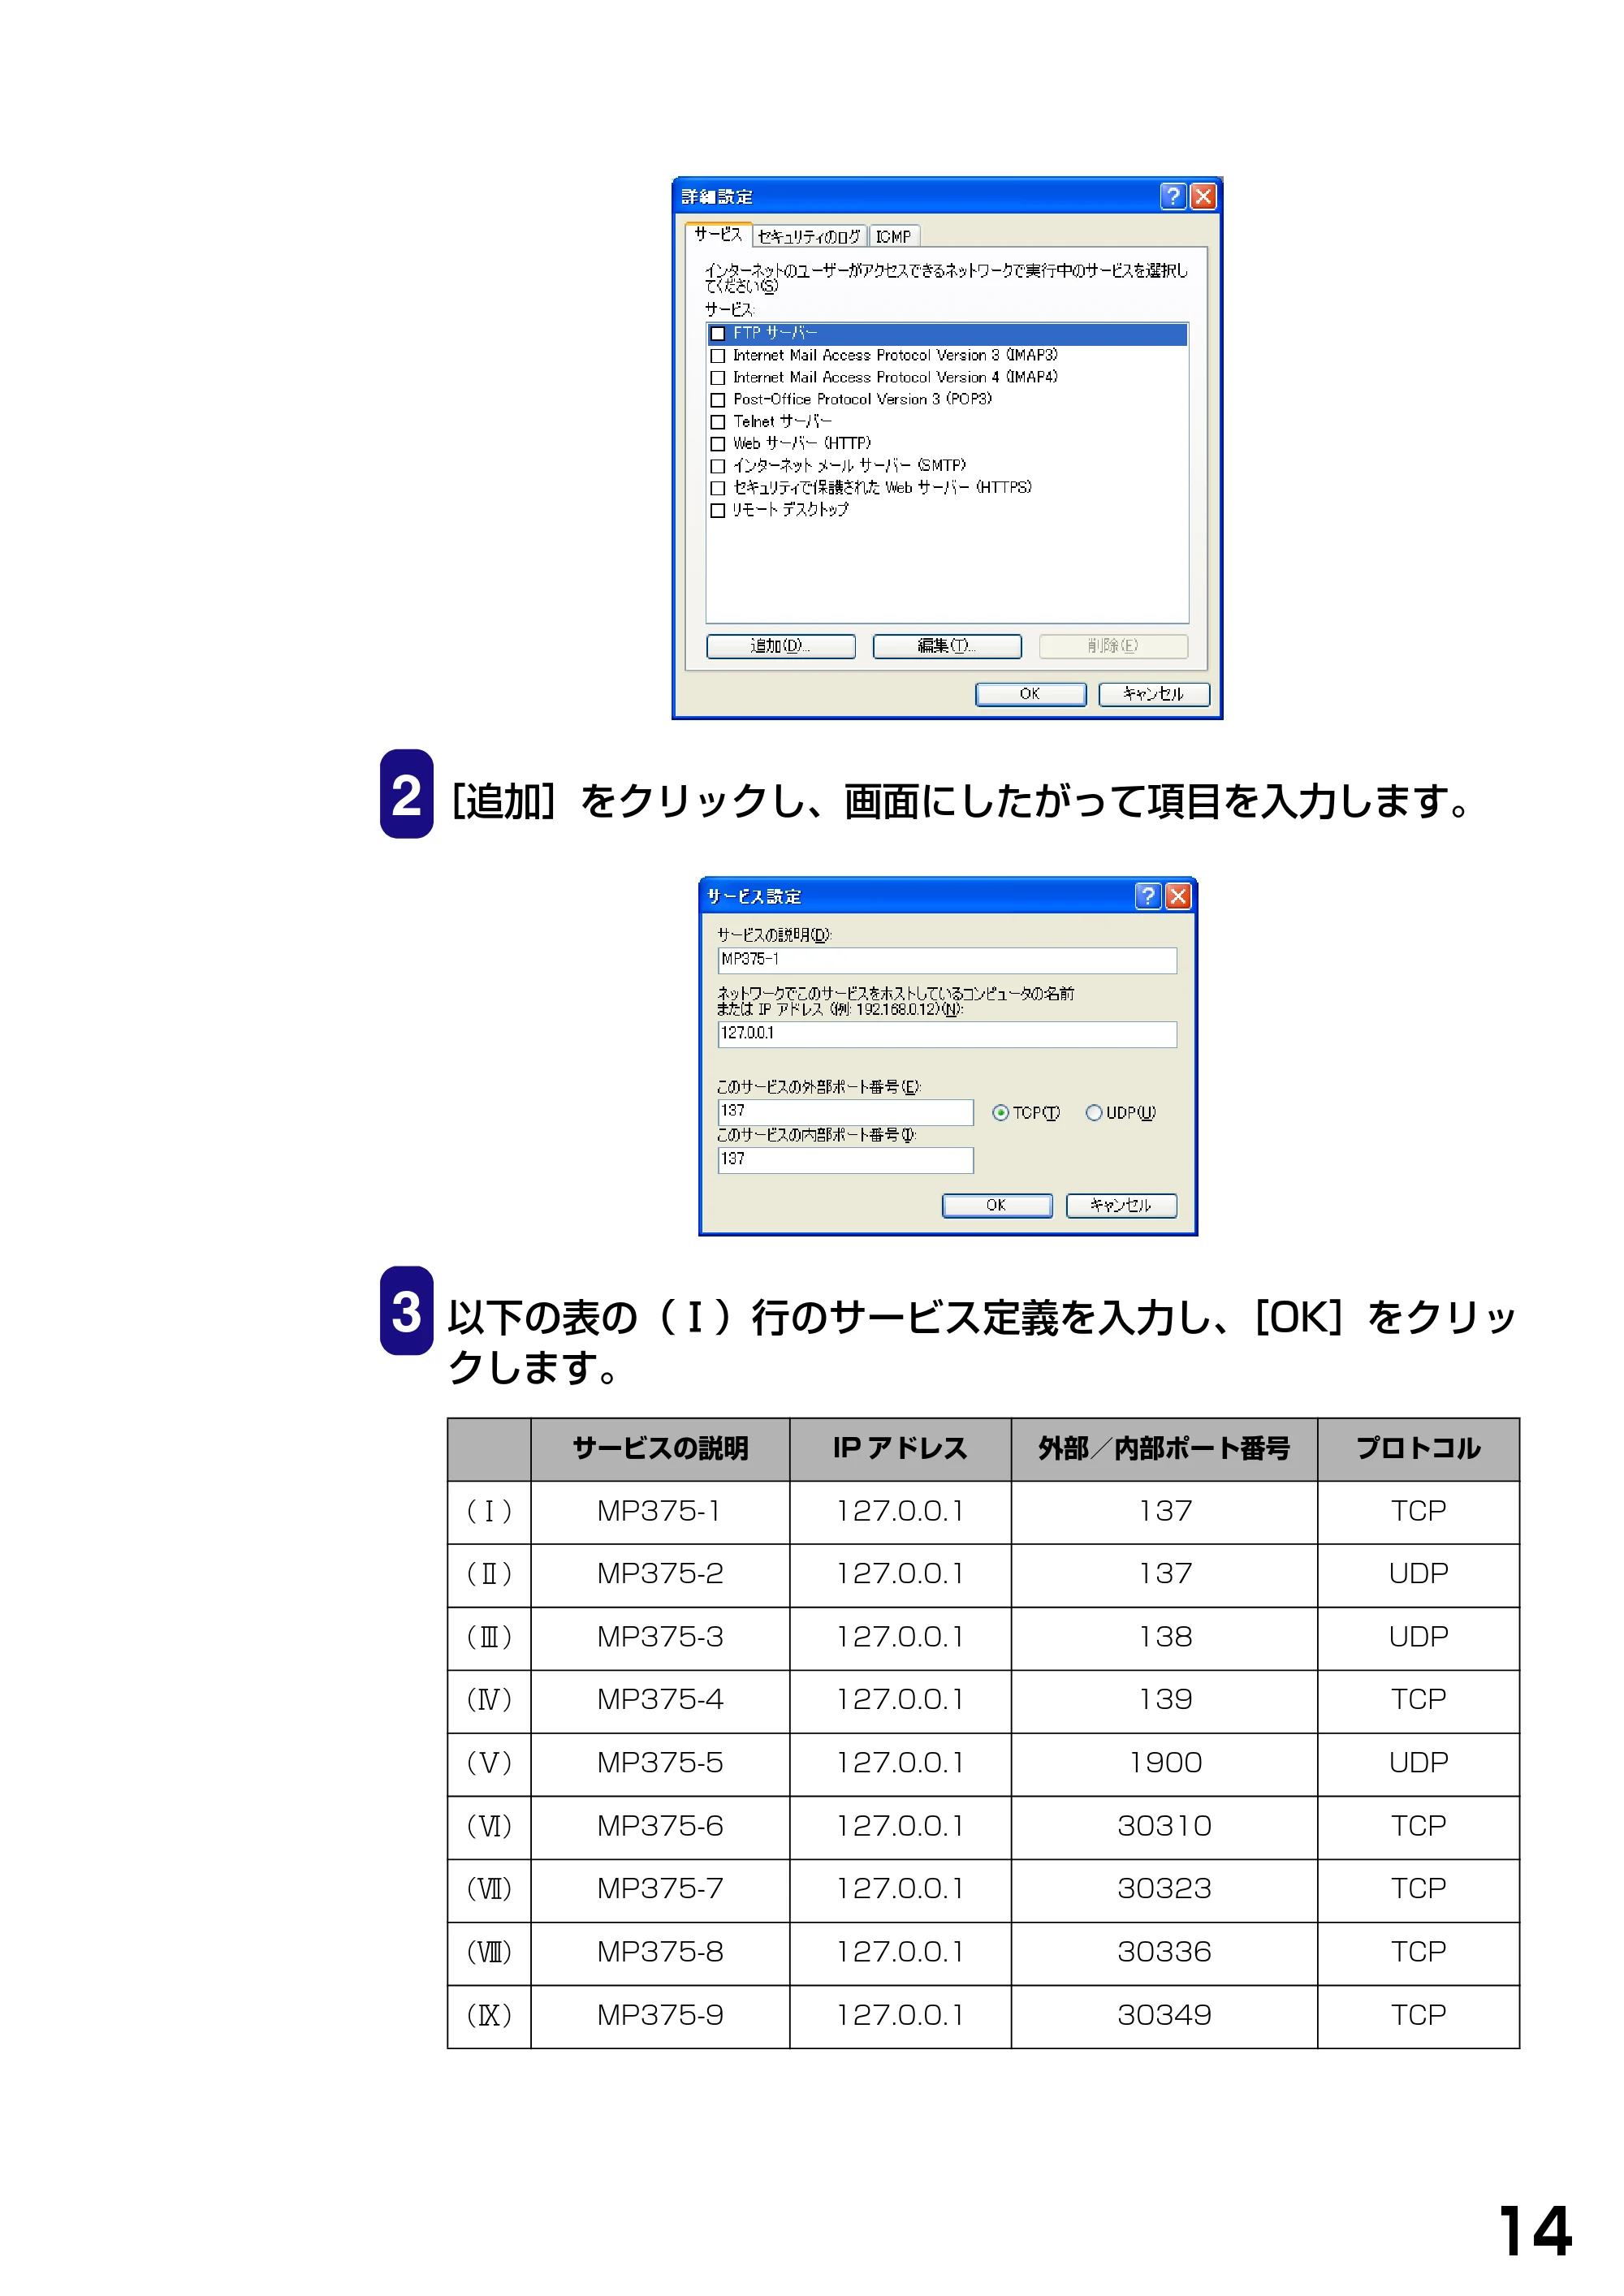This screenshot has width=1624, height=2296.
Task: Click the サービスの説明 field containing MP375-1
Action: (x=946, y=960)
